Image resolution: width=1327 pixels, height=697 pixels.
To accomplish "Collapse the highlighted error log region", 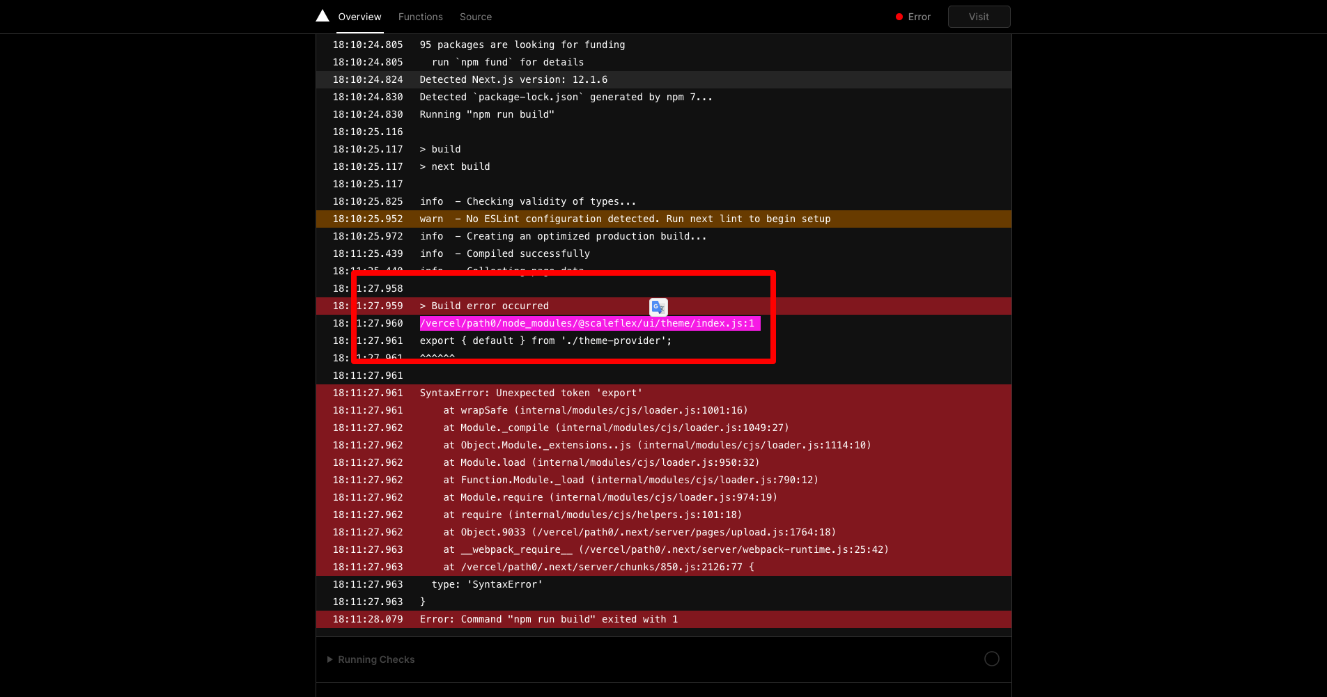I will [563, 316].
